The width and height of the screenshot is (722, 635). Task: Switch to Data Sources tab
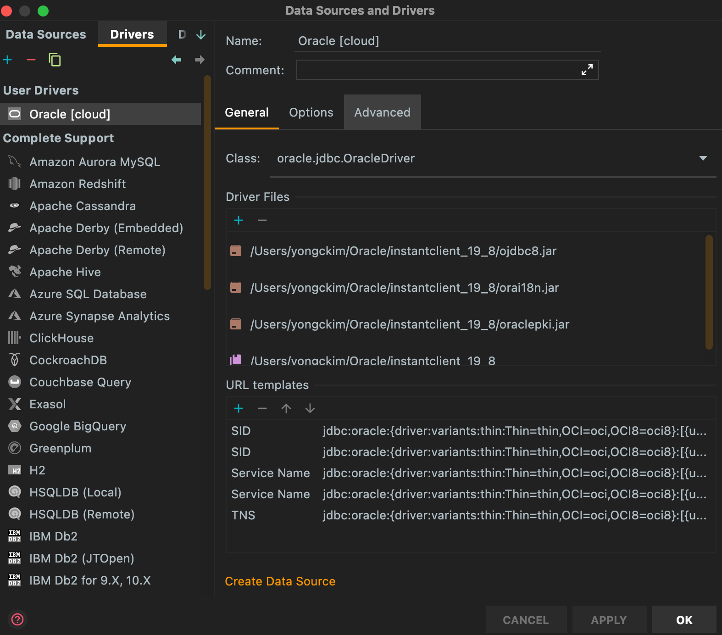tap(46, 34)
